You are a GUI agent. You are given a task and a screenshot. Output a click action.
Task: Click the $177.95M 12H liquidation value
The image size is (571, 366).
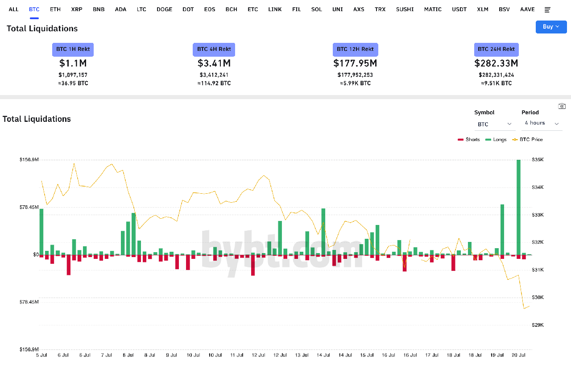[x=356, y=63]
